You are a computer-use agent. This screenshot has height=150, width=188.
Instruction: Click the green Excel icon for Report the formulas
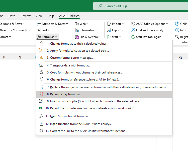[41, 108]
